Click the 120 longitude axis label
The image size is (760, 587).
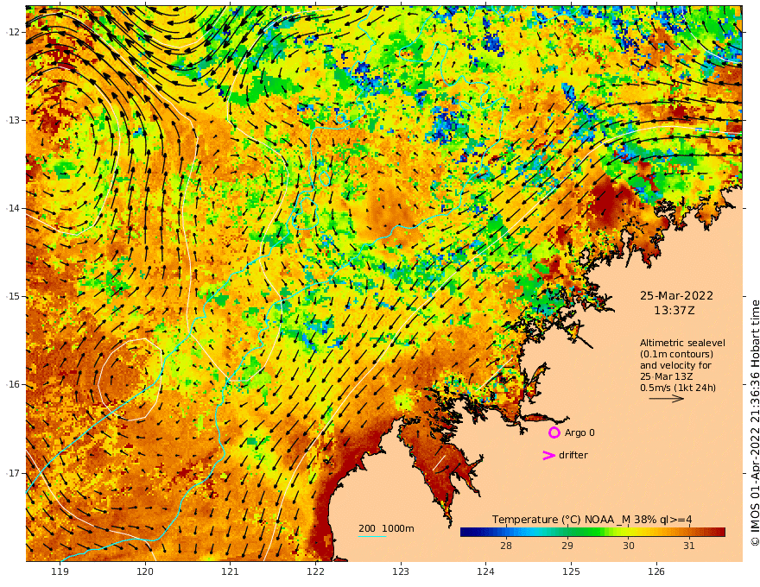pos(145,571)
